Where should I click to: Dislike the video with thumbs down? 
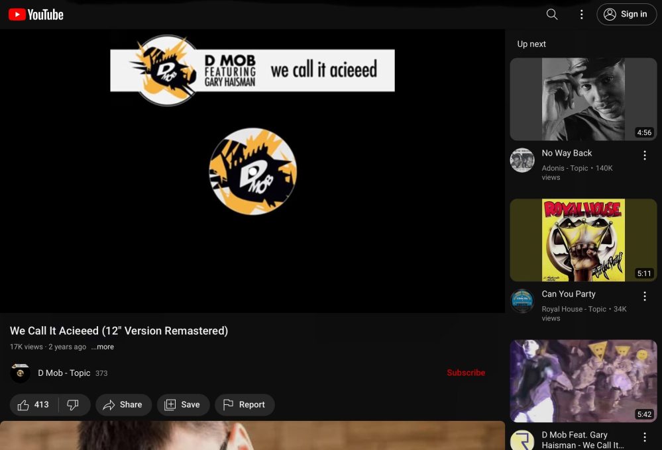(73, 405)
